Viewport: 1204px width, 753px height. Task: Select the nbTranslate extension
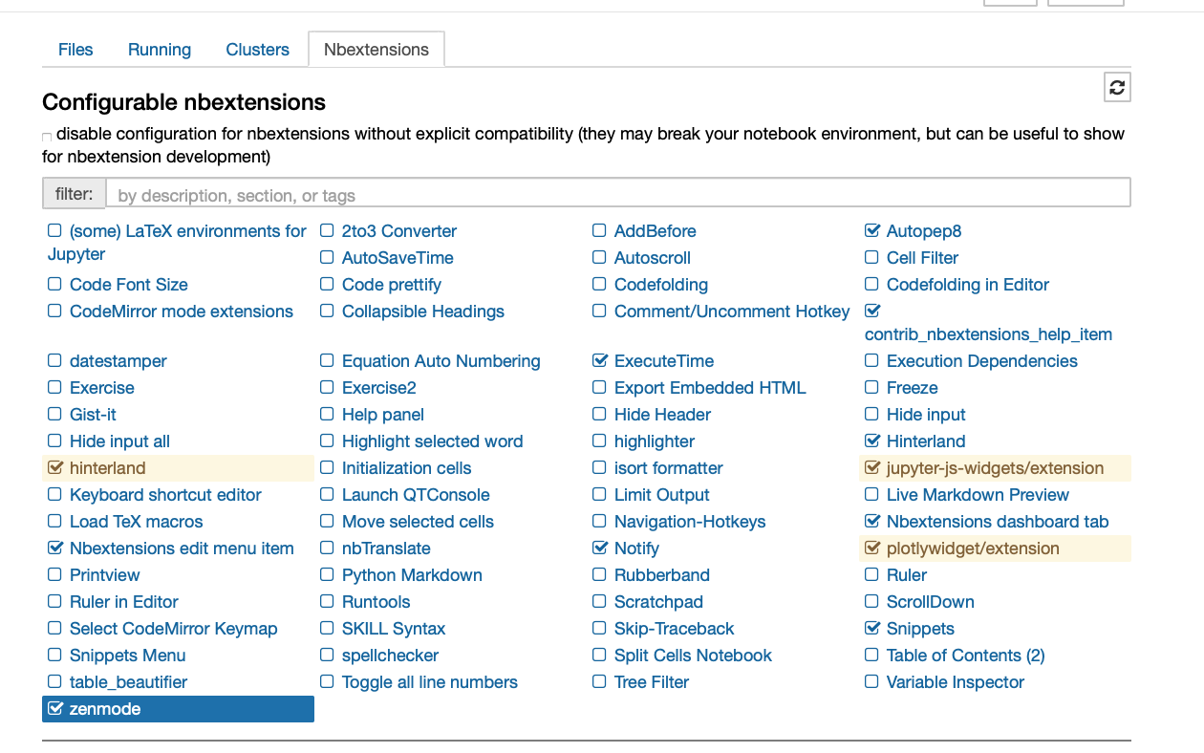(x=386, y=549)
